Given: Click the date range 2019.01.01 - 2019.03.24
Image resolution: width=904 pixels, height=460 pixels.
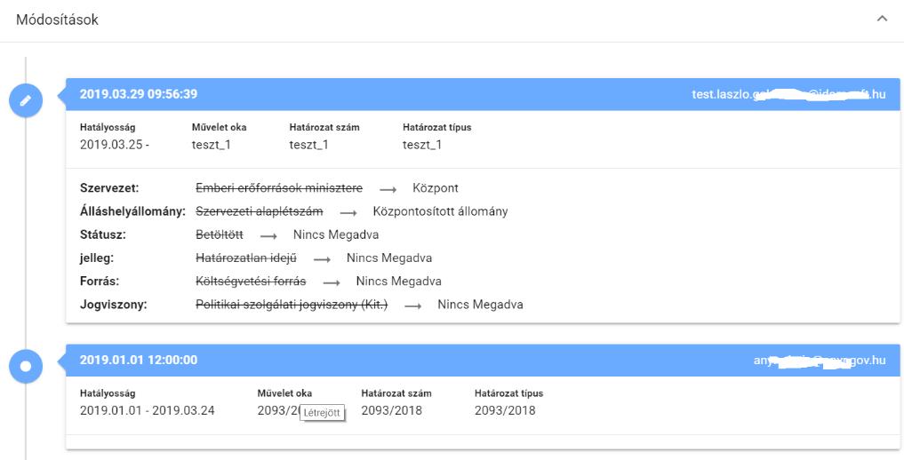Looking at the screenshot, I should coord(147,410).
